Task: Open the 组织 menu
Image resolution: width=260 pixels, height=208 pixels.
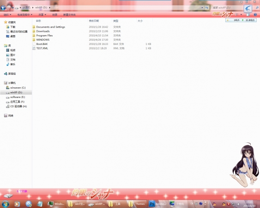Action: pos(7,15)
